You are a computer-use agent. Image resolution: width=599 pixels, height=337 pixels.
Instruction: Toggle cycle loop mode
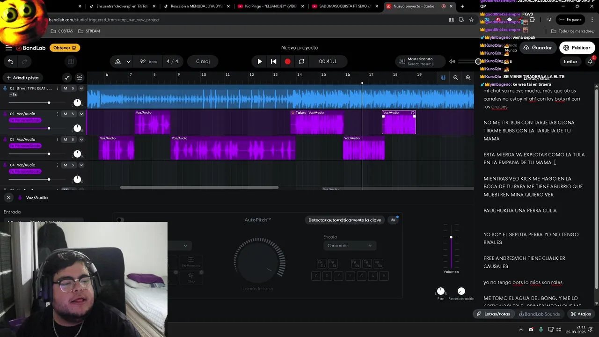point(301,61)
